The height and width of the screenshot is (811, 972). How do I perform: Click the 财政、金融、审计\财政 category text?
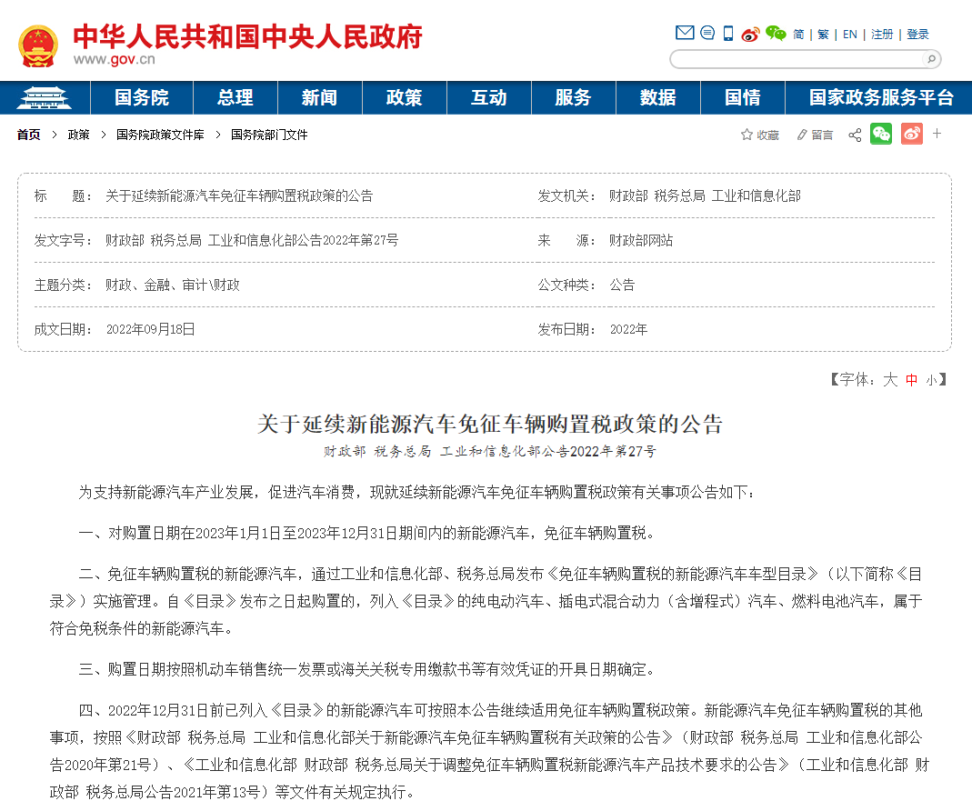click(x=173, y=285)
